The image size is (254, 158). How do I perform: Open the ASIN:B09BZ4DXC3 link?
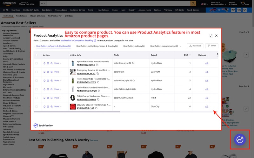pos(86,65)
